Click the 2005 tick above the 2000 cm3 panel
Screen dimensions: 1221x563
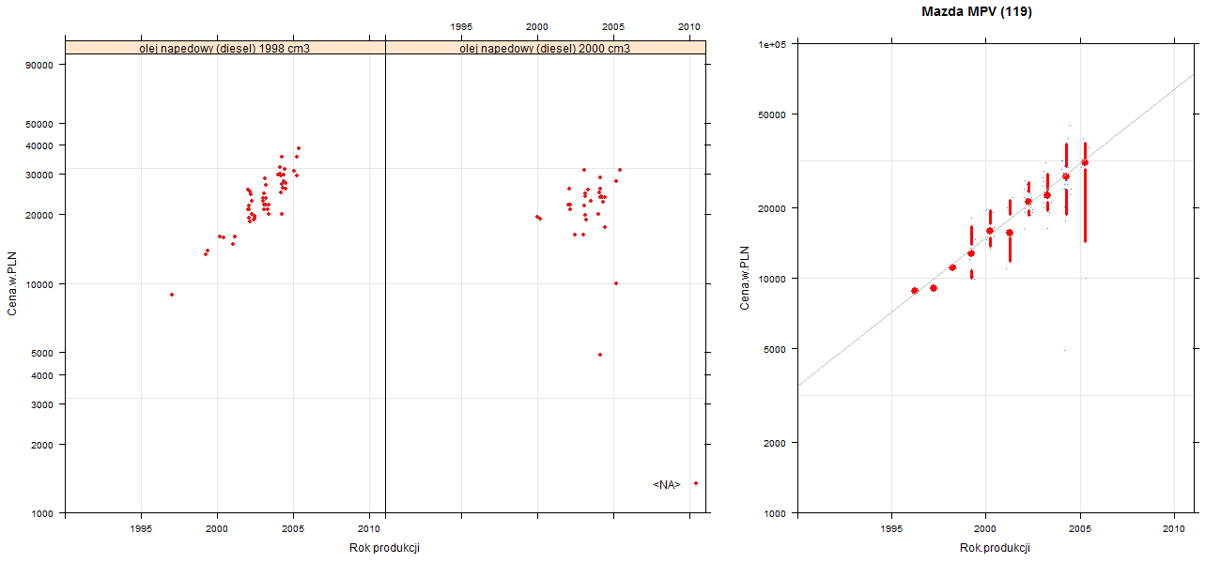click(x=613, y=26)
